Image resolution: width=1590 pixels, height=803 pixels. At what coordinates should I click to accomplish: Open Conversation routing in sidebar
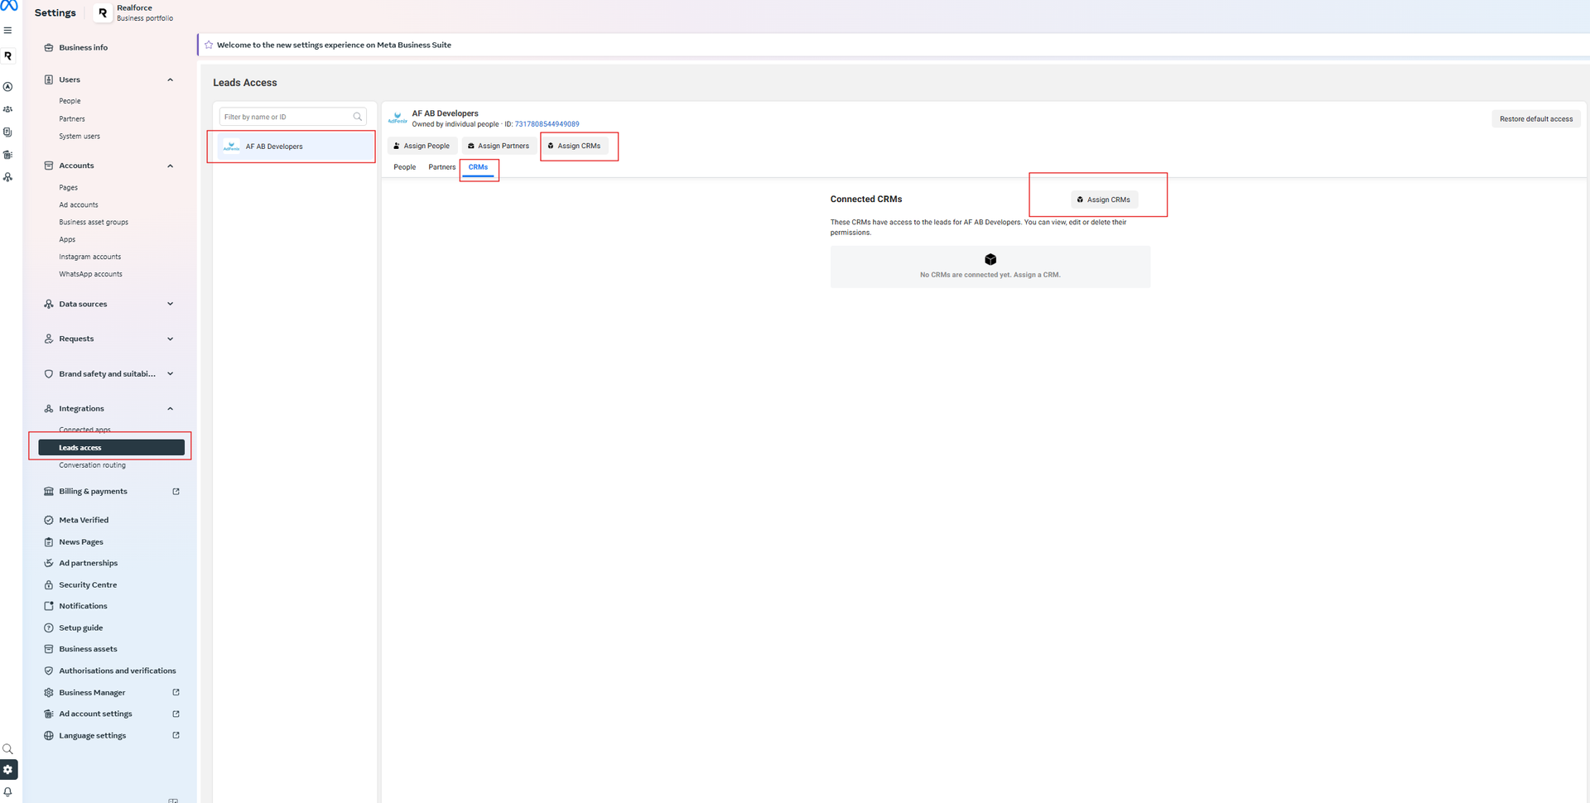pyautogui.click(x=93, y=466)
